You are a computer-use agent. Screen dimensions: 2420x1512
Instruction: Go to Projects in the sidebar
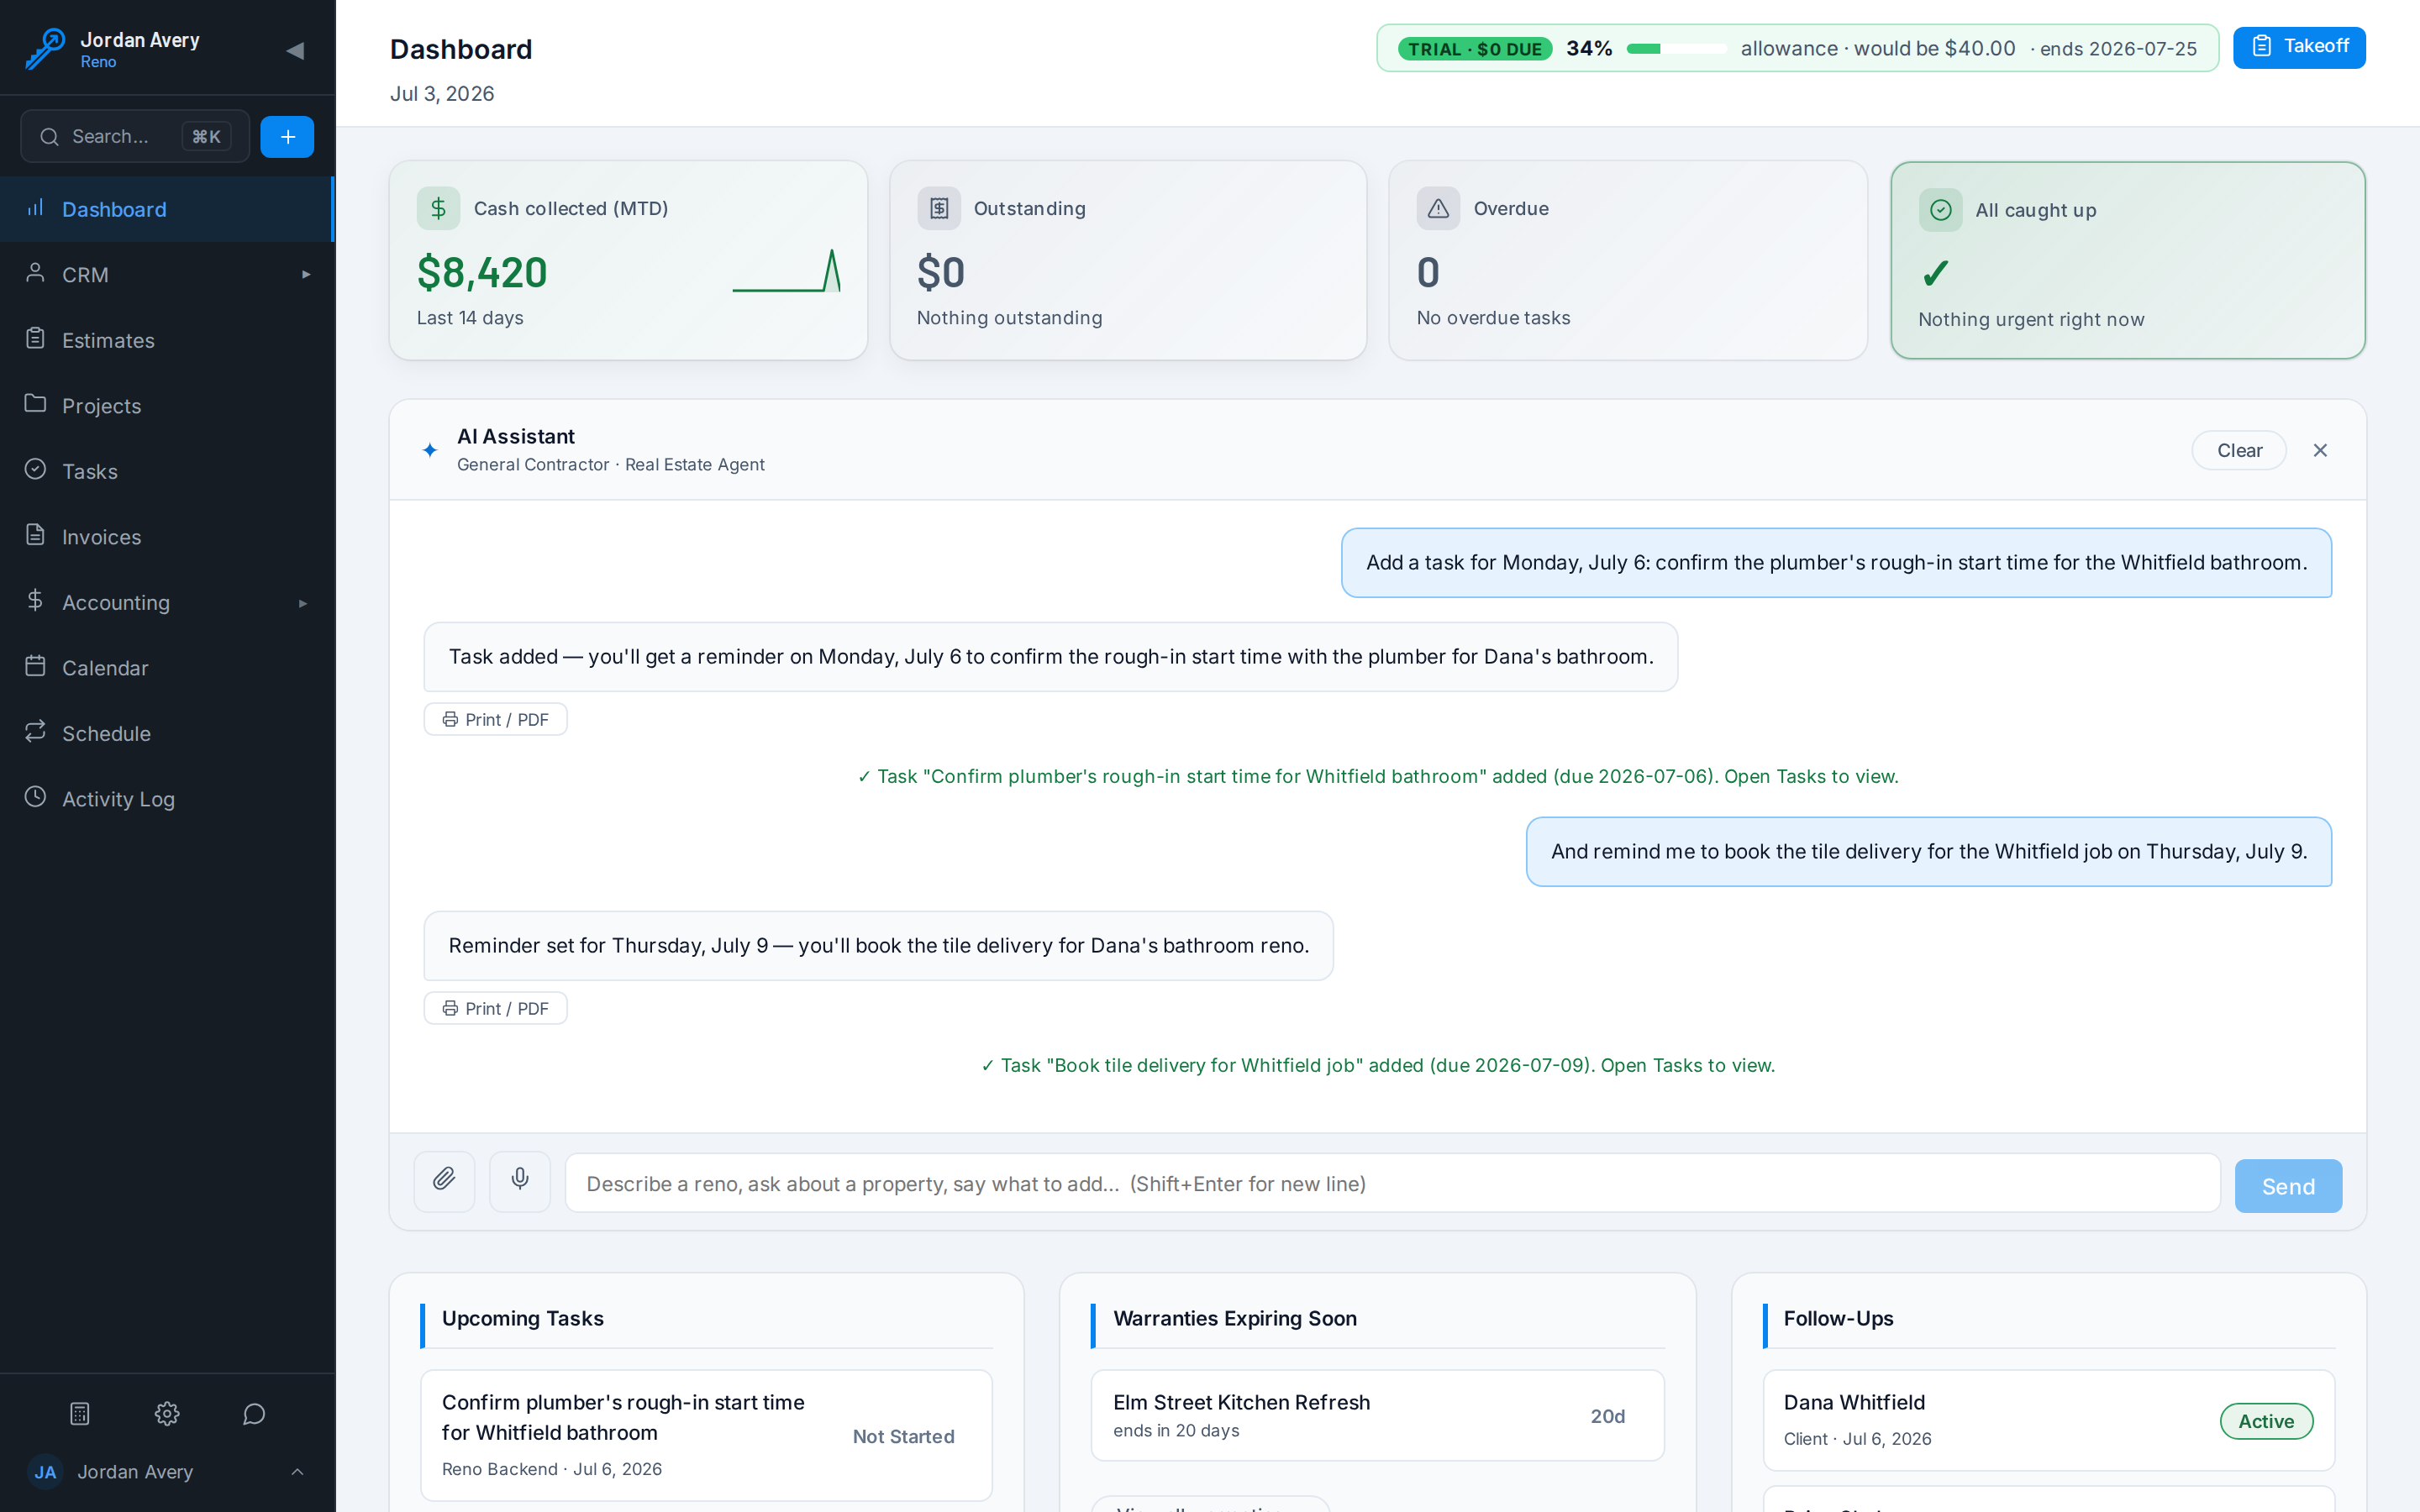[166, 406]
